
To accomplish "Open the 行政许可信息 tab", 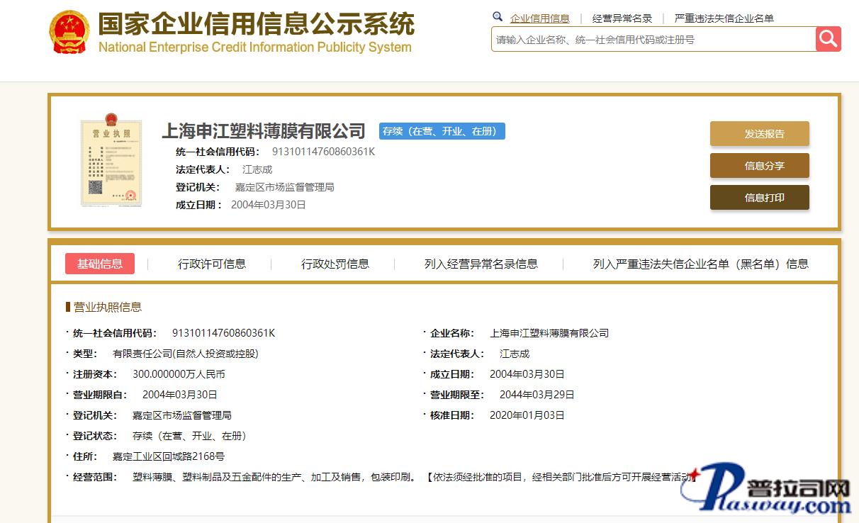I will 211,264.
